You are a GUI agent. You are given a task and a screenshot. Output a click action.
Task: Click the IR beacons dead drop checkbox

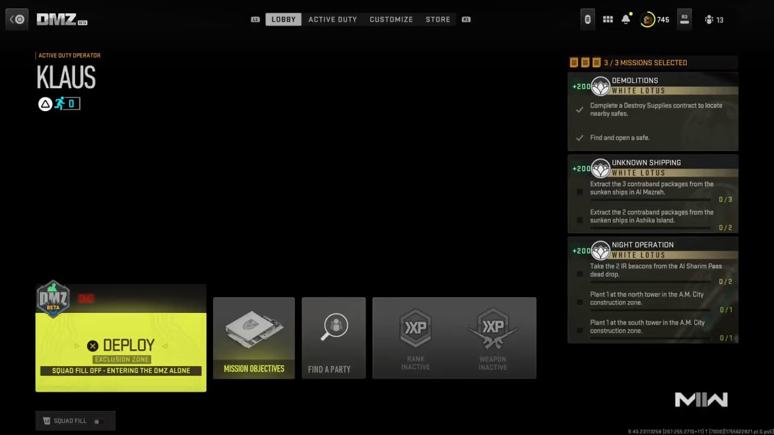tap(579, 274)
